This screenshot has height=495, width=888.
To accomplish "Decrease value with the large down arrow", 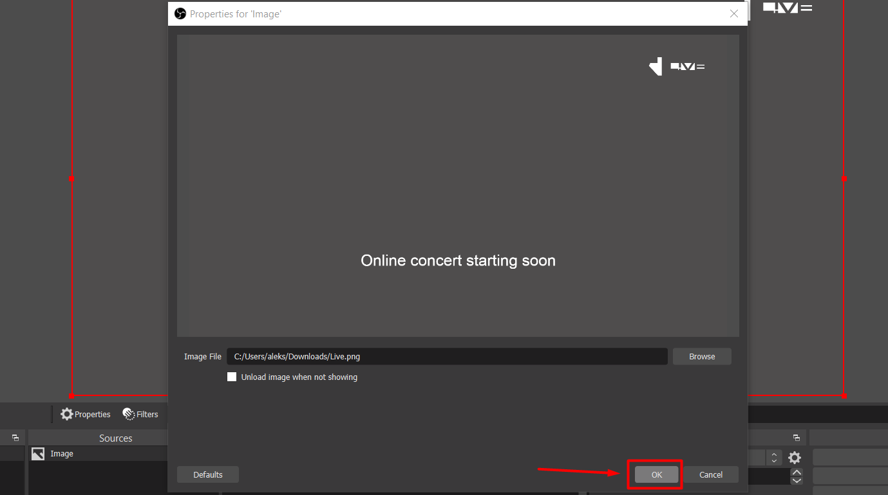I will pos(797,481).
